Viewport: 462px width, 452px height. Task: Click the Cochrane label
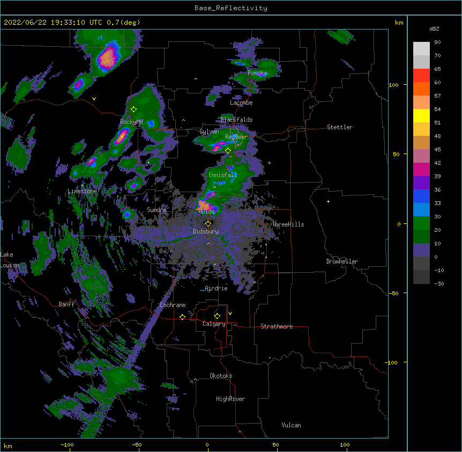tap(173, 305)
